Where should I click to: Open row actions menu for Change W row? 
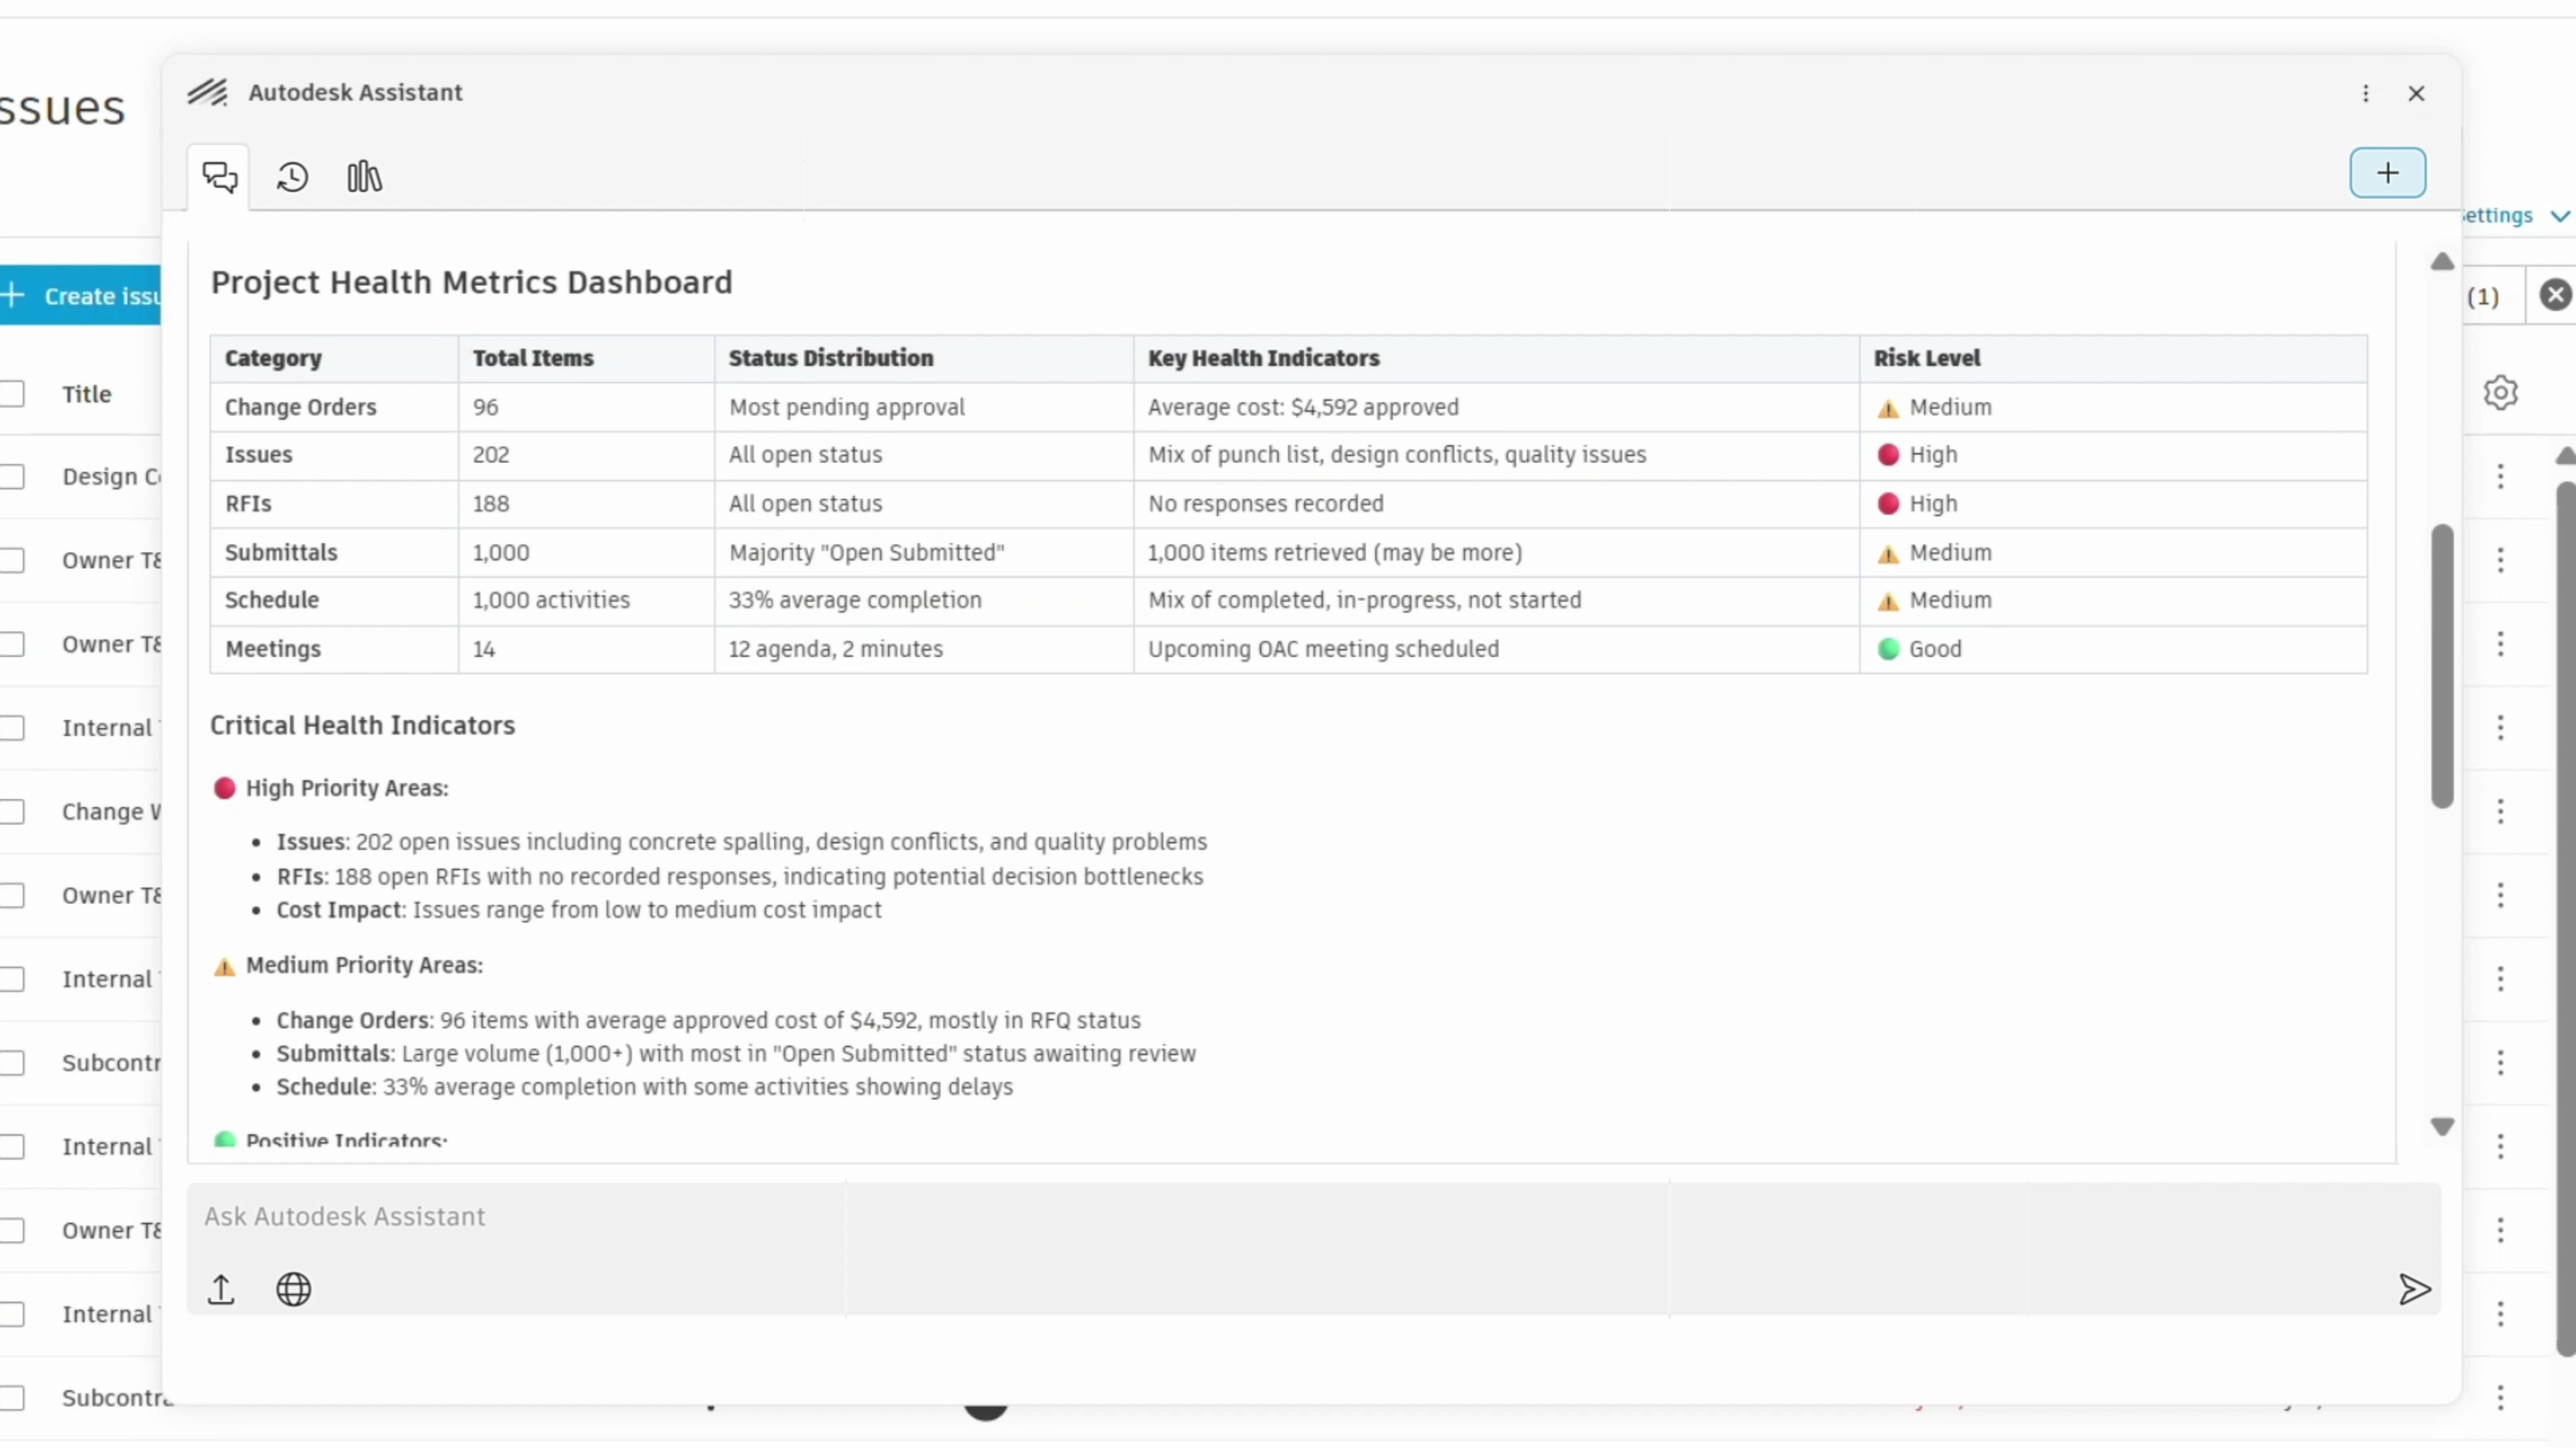2500,811
